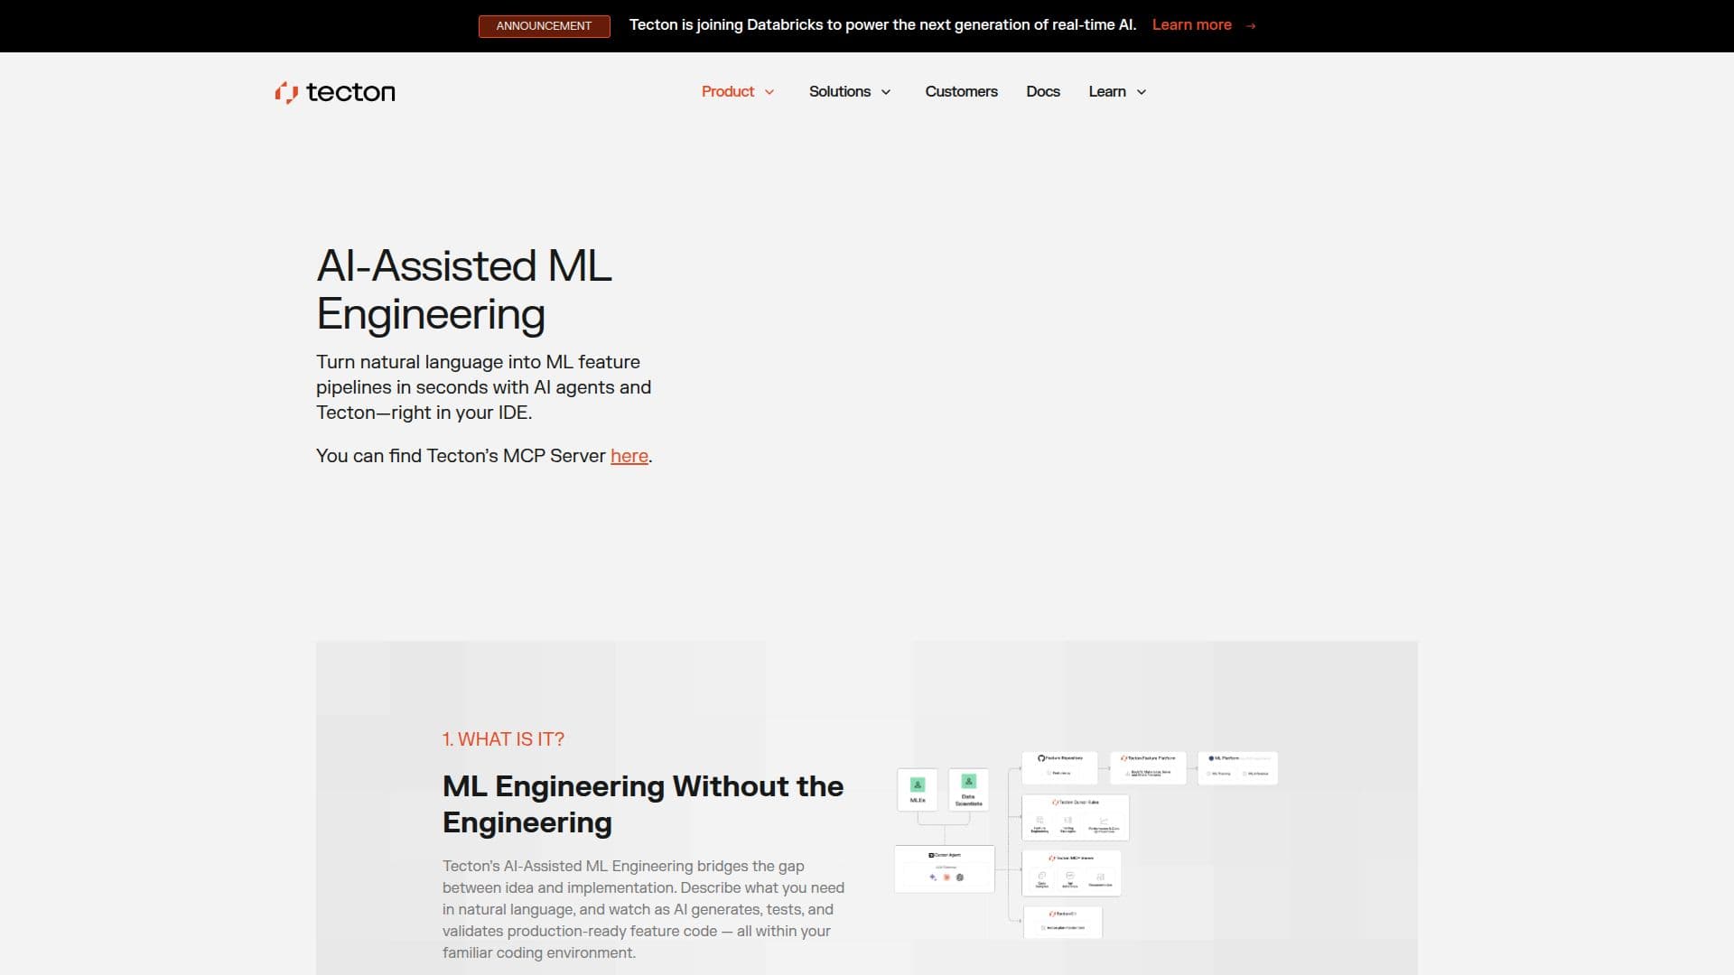Open the Solutions menu
The height and width of the screenshot is (975, 1734).
click(839, 91)
